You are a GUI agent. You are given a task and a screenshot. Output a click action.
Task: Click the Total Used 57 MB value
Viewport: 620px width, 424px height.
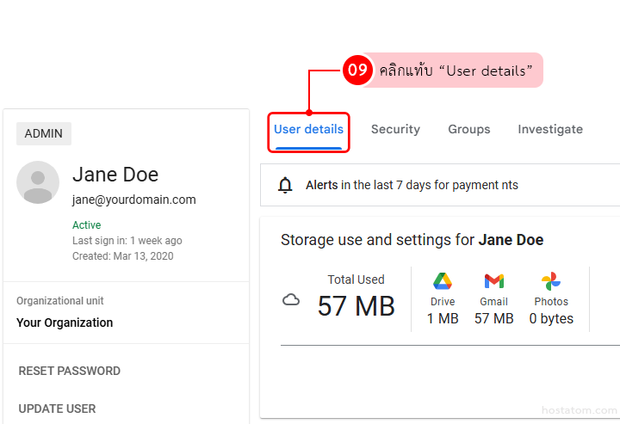(356, 305)
